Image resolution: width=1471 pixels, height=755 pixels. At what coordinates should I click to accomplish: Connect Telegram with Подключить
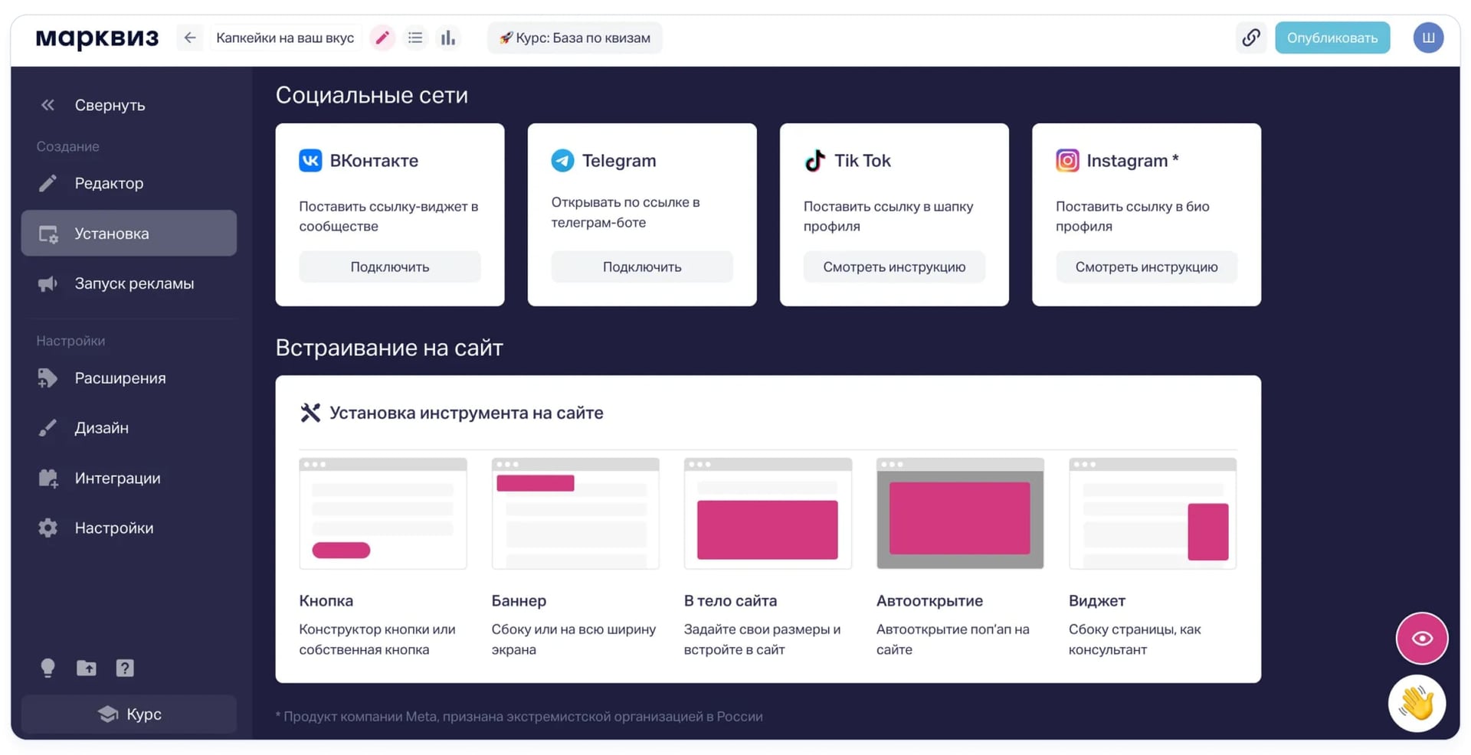642,266
